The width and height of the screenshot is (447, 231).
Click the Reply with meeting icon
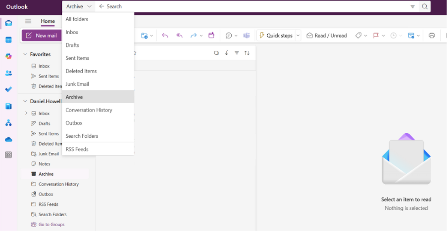pyautogui.click(x=211, y=35)
